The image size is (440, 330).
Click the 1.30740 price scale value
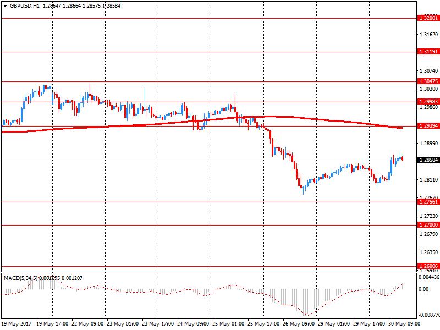pos(429,71)
